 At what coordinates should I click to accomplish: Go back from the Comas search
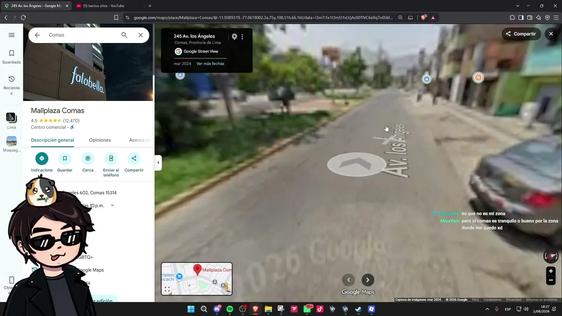(x=37, y=35)
